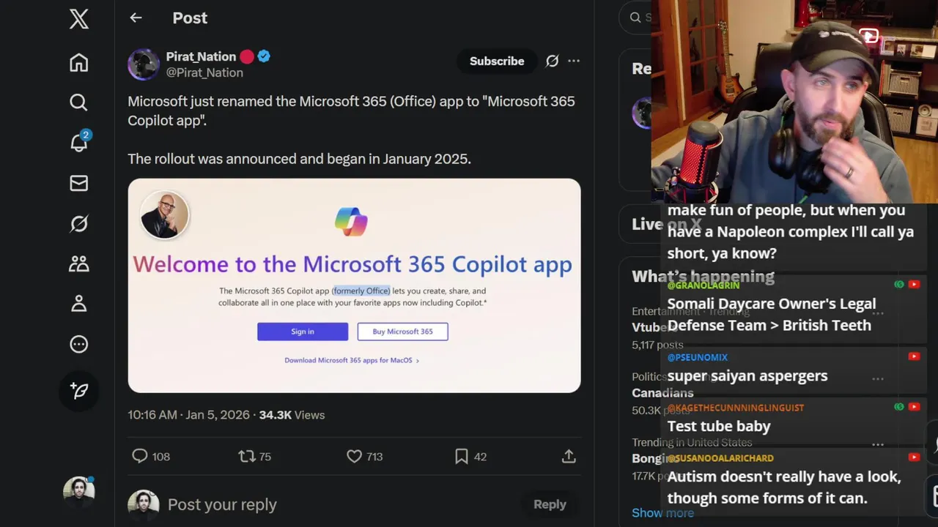Go to Home in the sidebar
The width and height of the screenshot is (938, 527).
pyautogui.click(x=79, y=63)
